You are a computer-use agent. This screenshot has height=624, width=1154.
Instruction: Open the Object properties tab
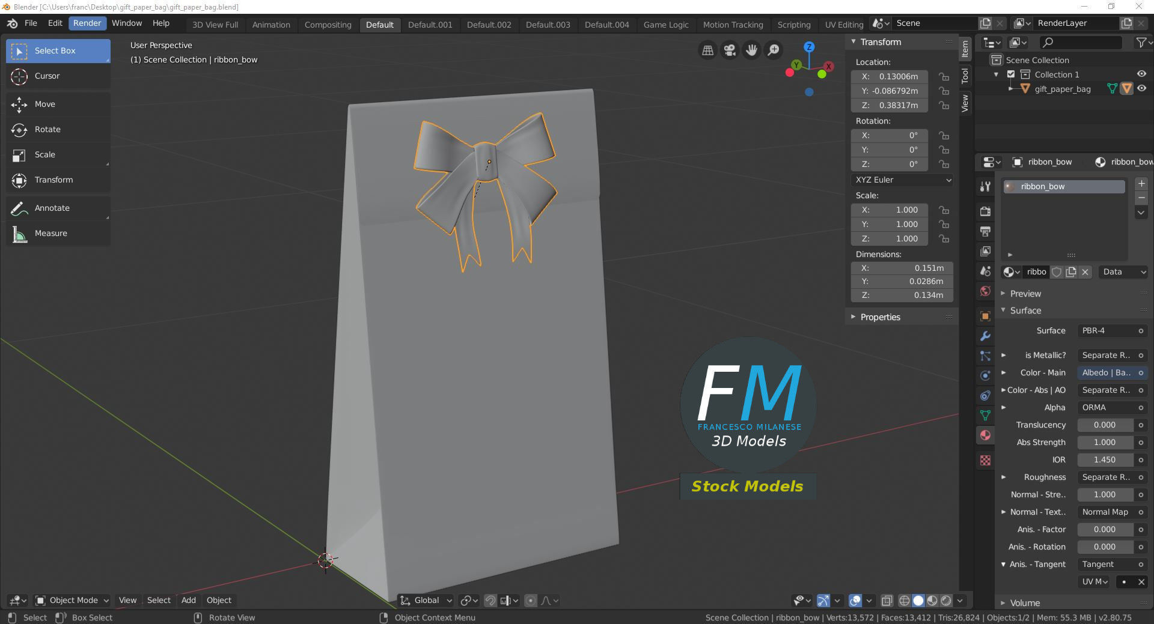(985, 316)
